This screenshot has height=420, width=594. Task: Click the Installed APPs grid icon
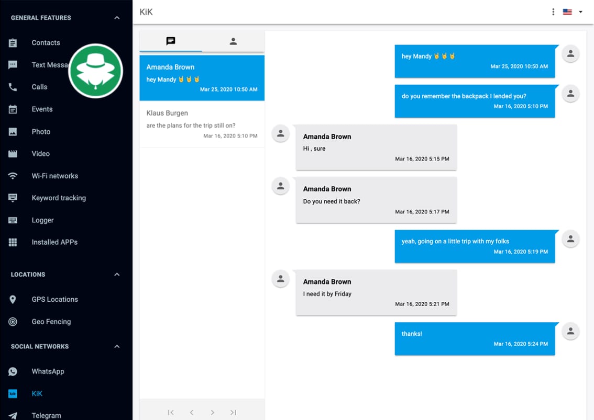click(x=13, y=242)
